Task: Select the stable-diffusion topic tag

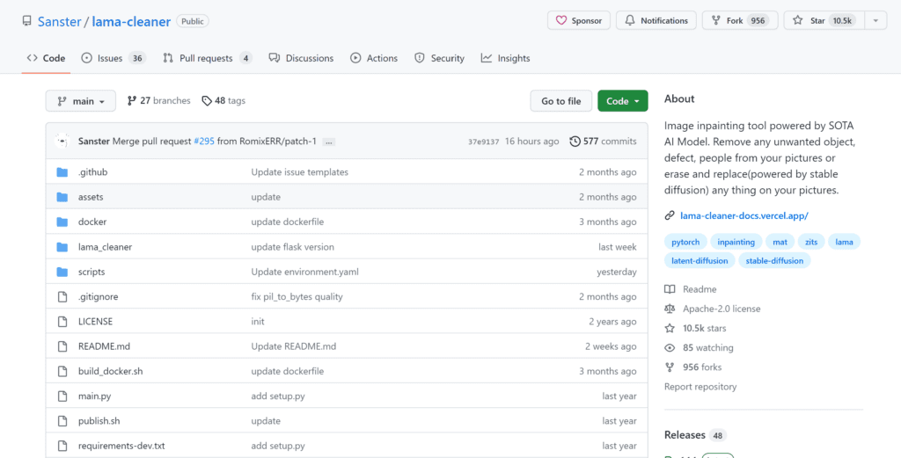Action: click(774, 260)
